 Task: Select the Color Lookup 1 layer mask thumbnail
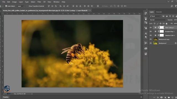pyautogui.click(x=162, y=28)
